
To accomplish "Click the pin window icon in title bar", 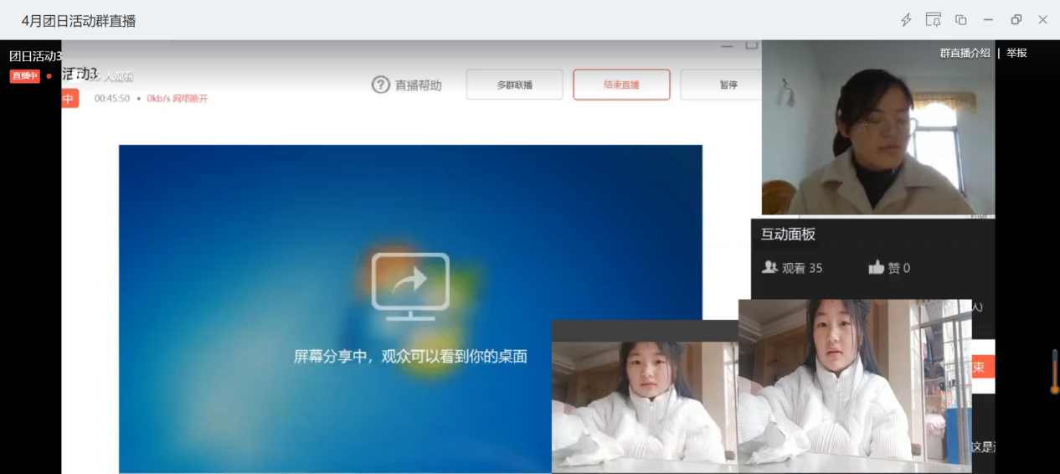I will click(x=934, y=20).
